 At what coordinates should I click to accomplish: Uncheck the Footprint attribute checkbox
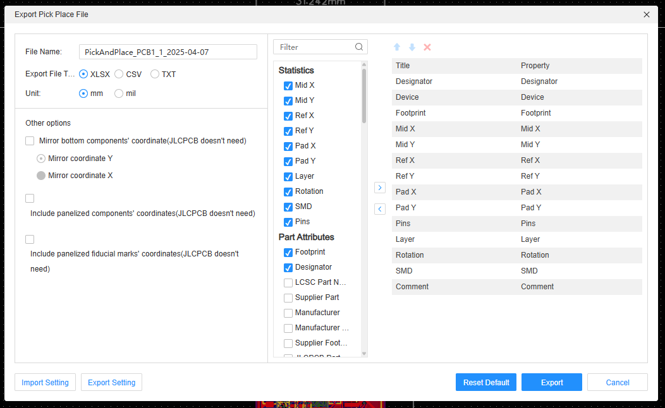(x=288, y=253)
